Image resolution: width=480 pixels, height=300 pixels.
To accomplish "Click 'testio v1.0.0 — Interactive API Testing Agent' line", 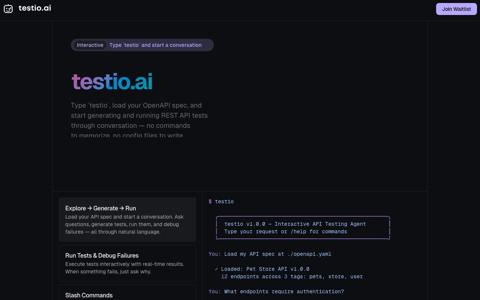I will [x=295, y=224].
